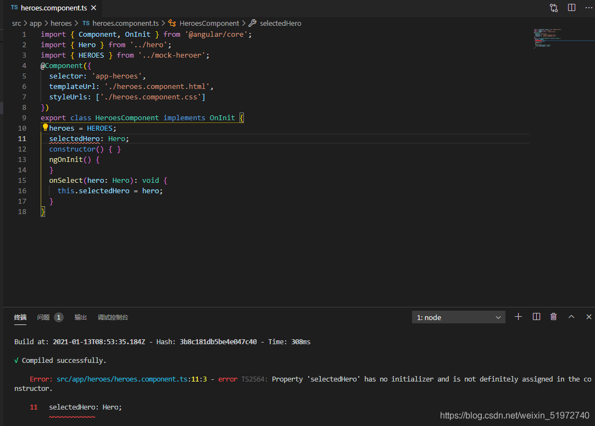Click the wrench icon before selectedHero breadcrumb
This screenshot has height=426, width=595.
tap(252, 23)
